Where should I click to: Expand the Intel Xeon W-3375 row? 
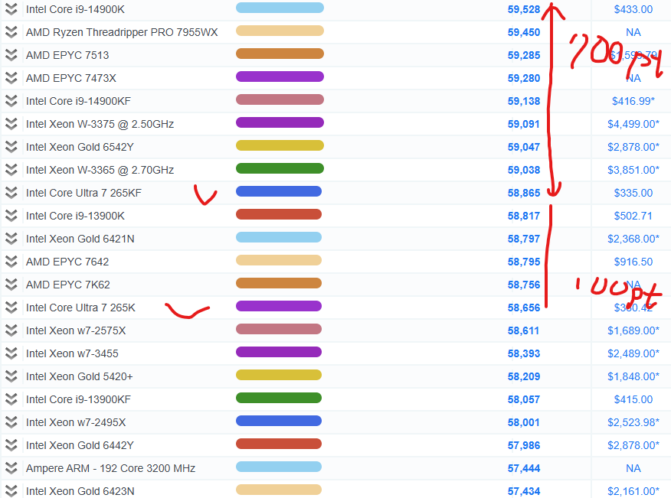tap(11, 124)
